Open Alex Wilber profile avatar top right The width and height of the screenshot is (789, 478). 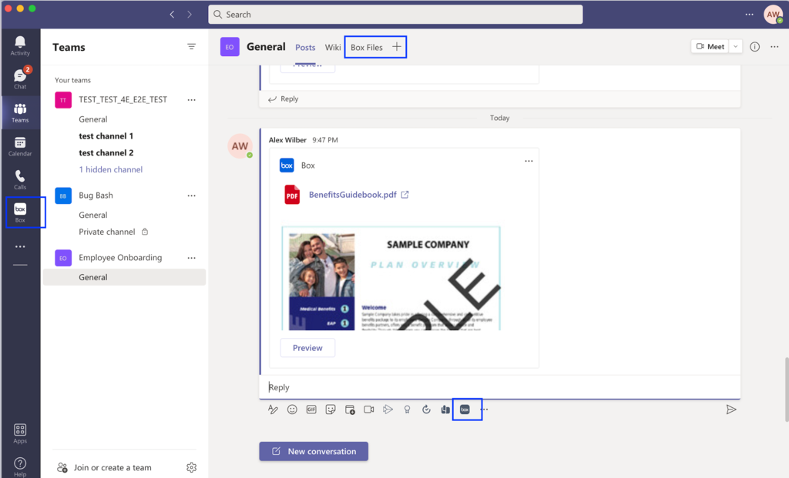pyautogui.click(x=773, y=14)
